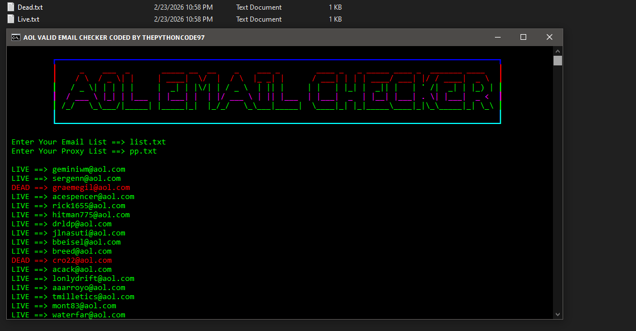The width and height of the screenshot is (636, 331).
Task: Select the Dead.txt file
Action: 30,7
